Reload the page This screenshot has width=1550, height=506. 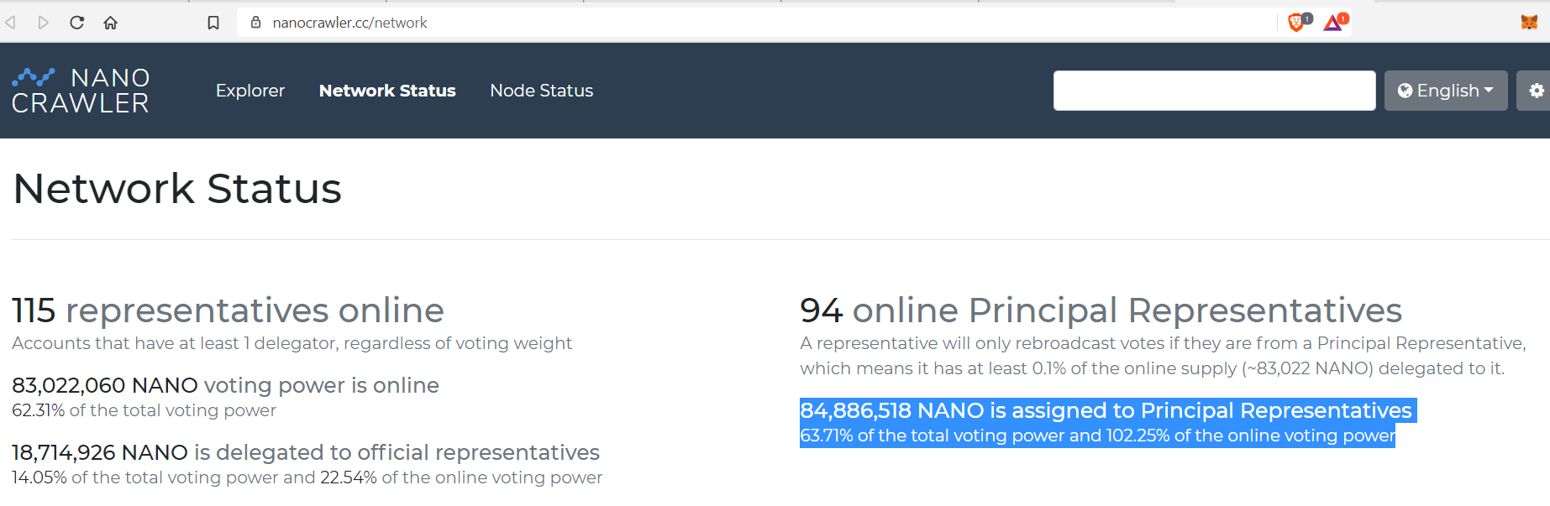76,23
